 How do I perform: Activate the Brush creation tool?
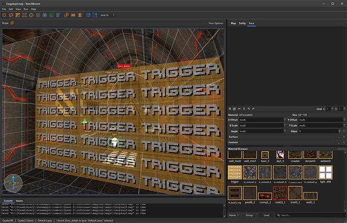pyautogui.click(x=4, y=15)
